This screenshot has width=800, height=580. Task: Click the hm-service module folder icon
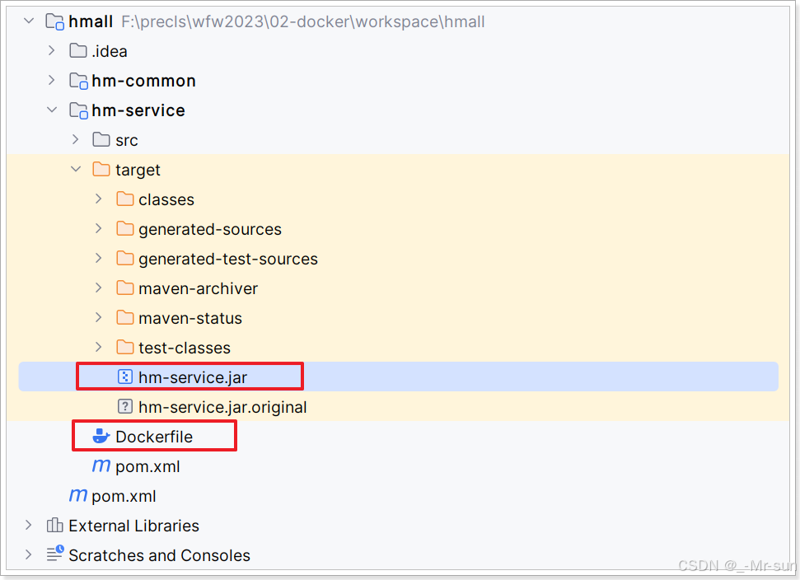[78, 110]
